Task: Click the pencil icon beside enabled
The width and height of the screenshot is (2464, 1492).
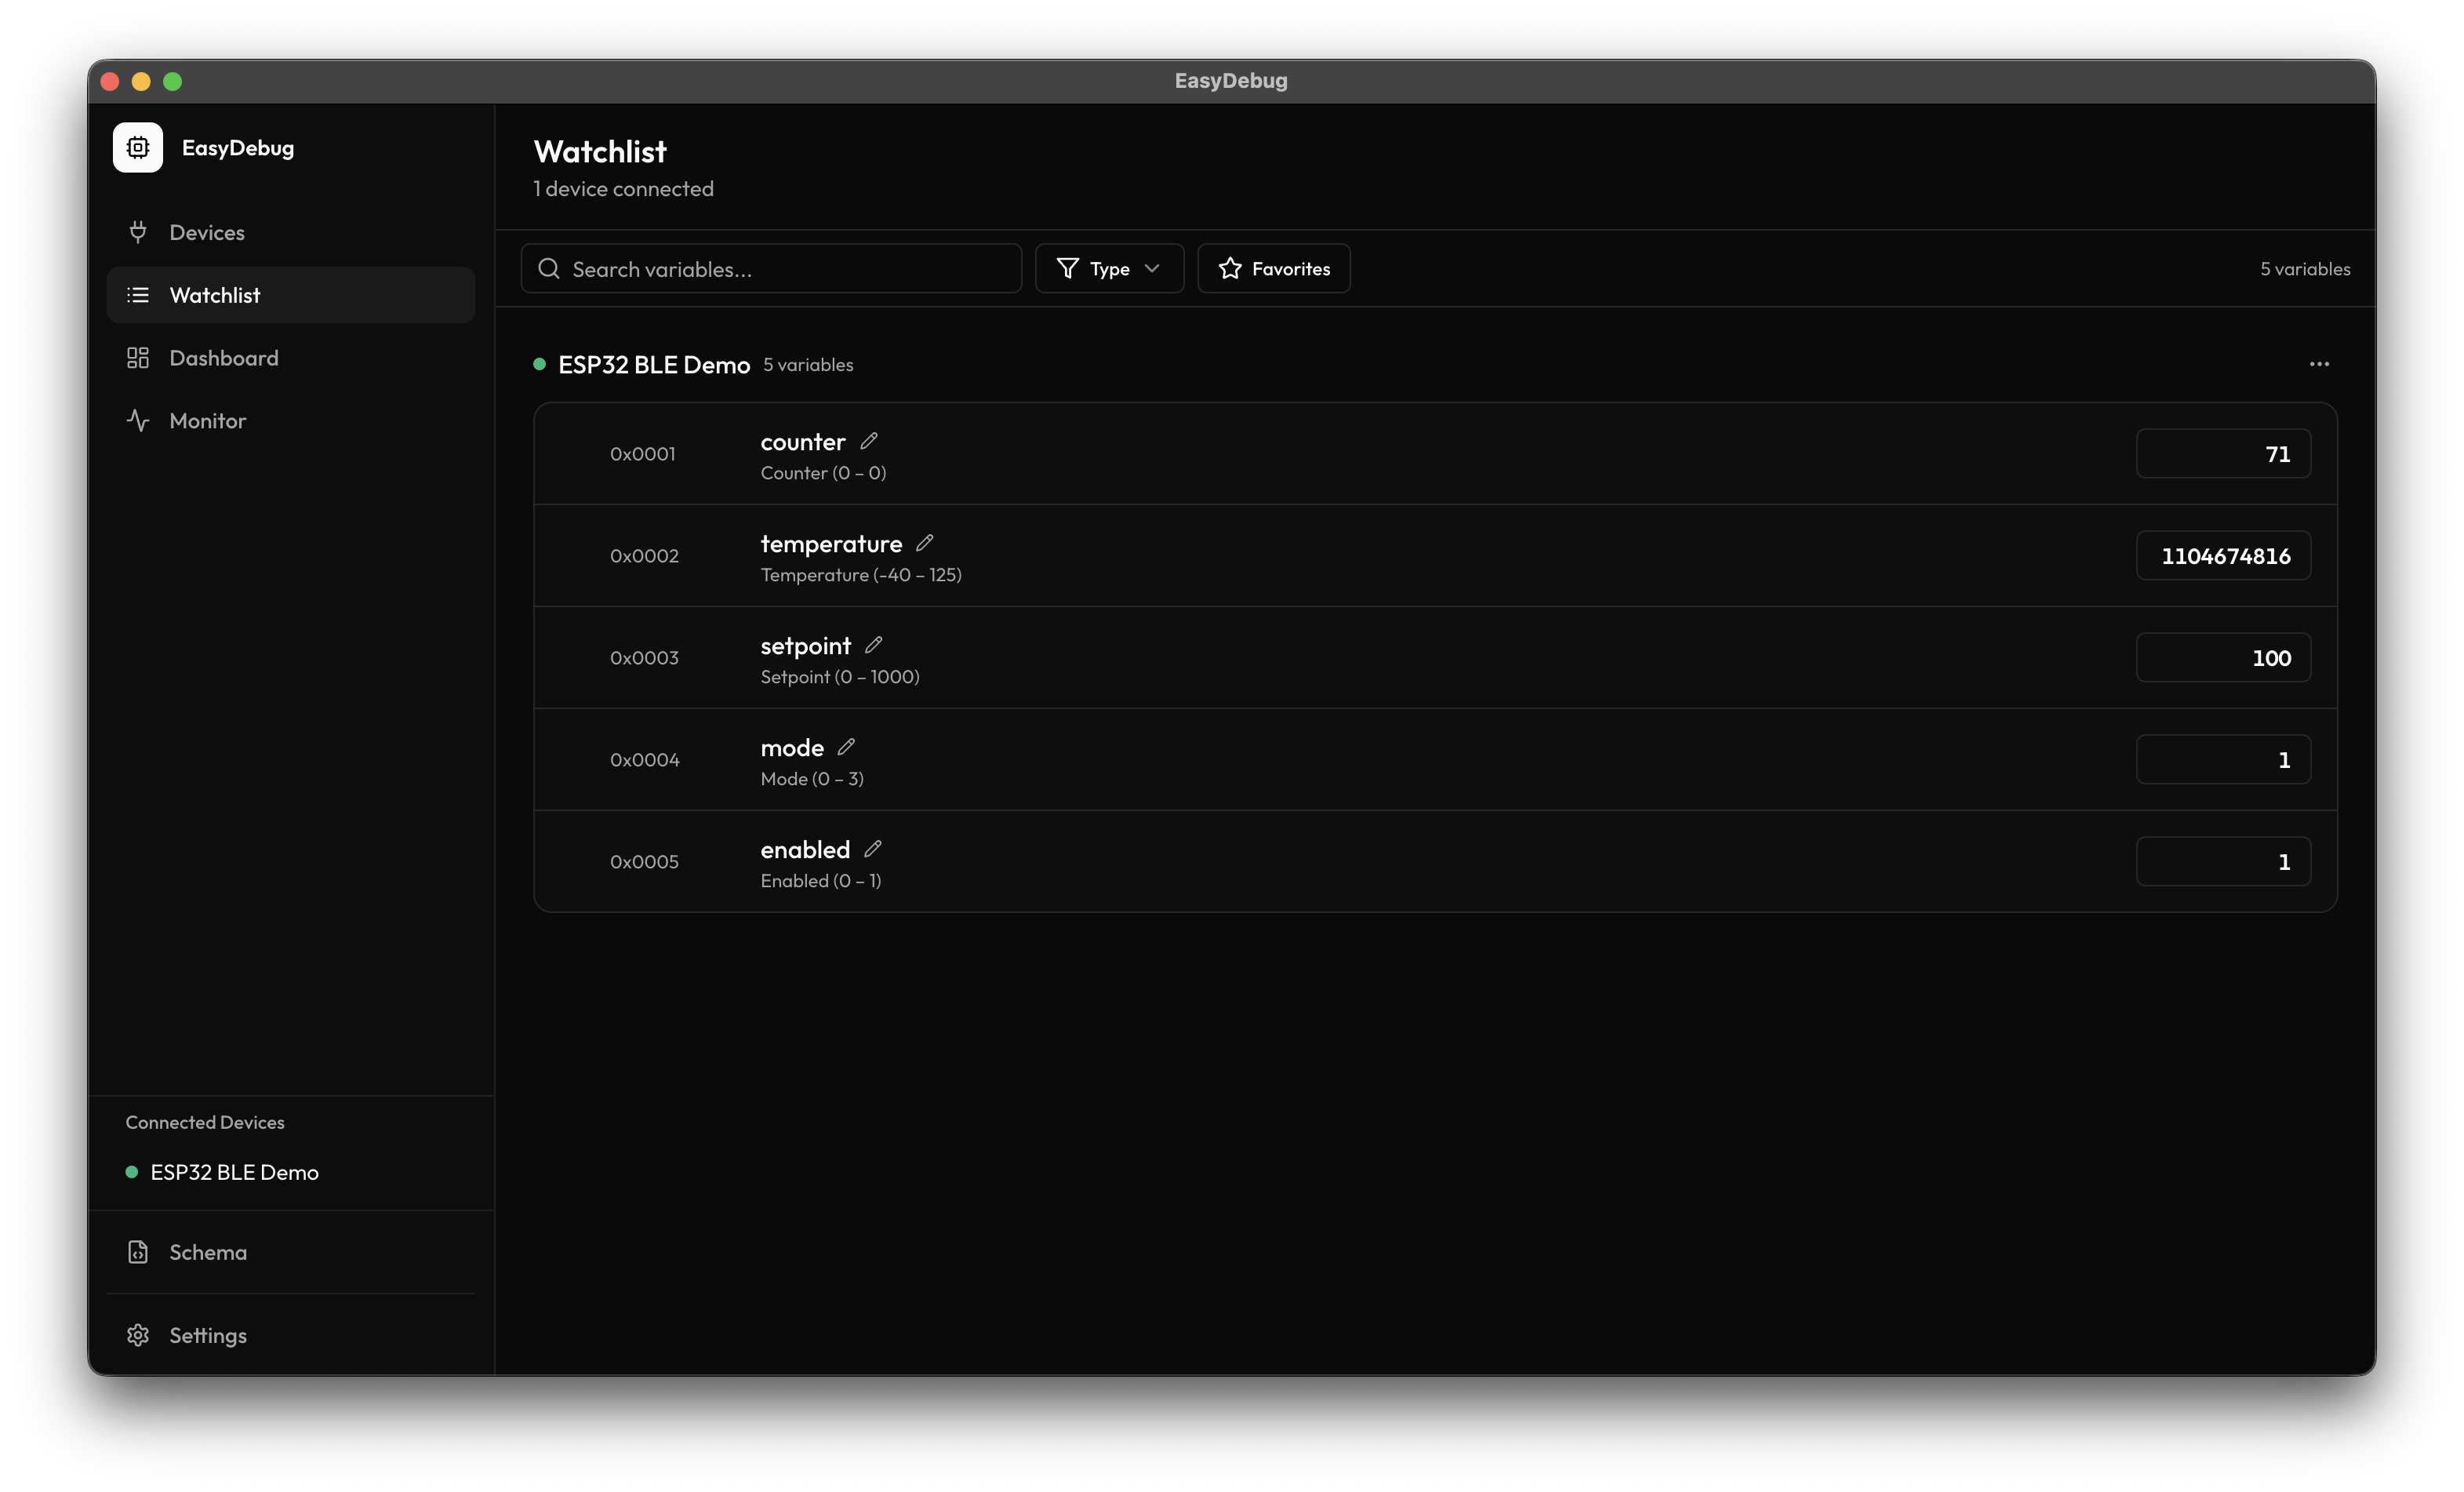Action: point(873,847)
